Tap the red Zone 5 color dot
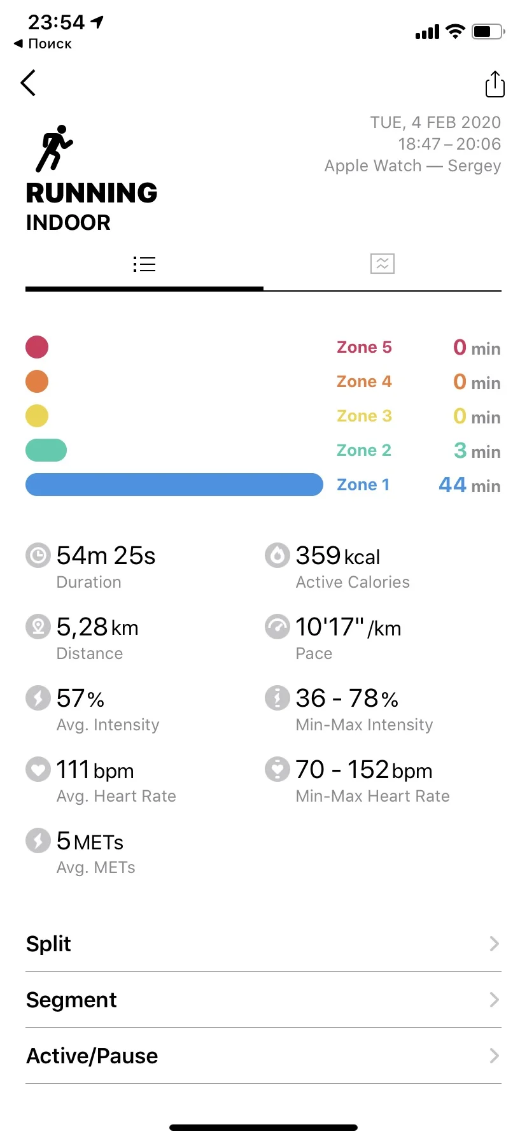 click(37, 347)
